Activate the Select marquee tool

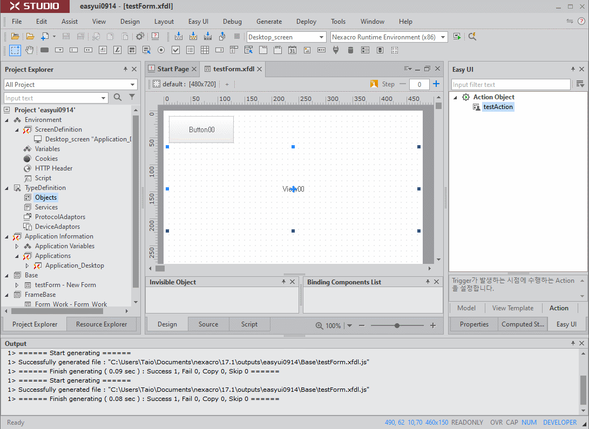click(15, 50)
